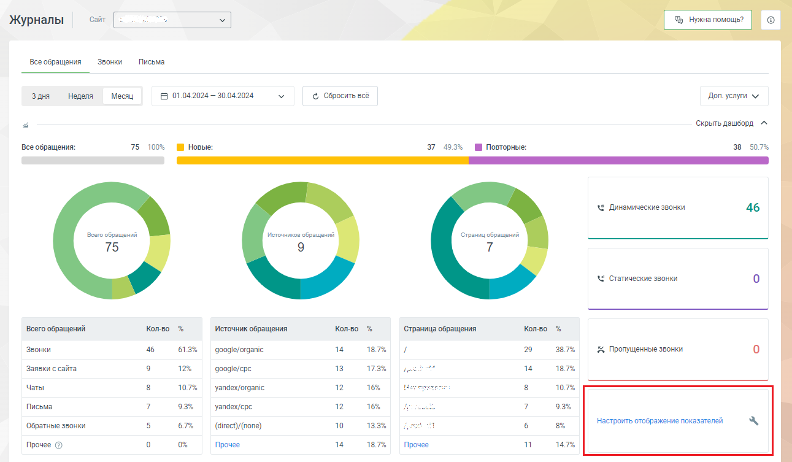Select the Неделя period
This screenshot has width=792, height=462.
[80, 96]
